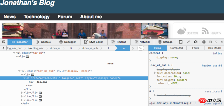Select the Computed sidebar tab
The width and height of the screenshot is (224, 106).
(x=176, y=48)
